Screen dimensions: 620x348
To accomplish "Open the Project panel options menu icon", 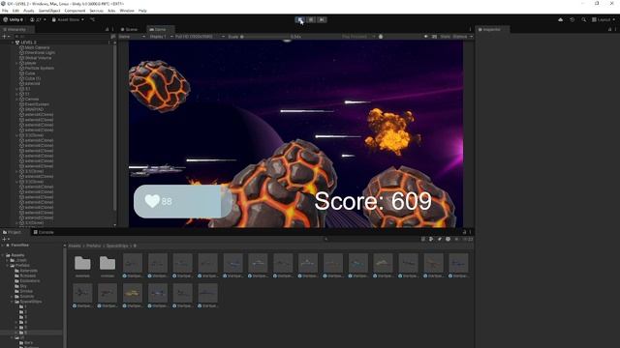I will pyautogui.click(x=470, y=232).
